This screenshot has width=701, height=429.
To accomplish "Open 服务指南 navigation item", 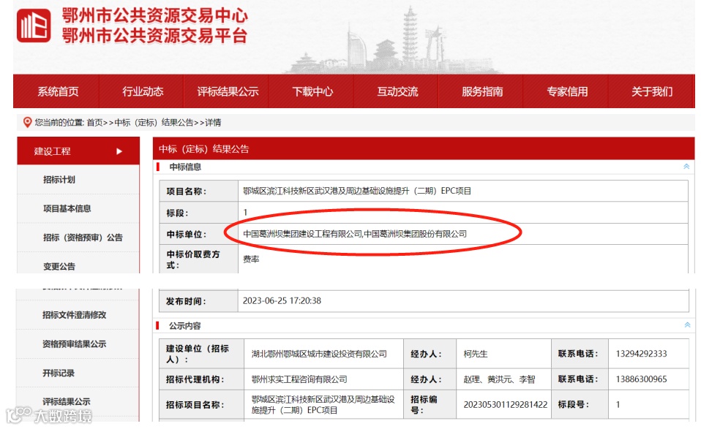I will click(x=482, y=91).
